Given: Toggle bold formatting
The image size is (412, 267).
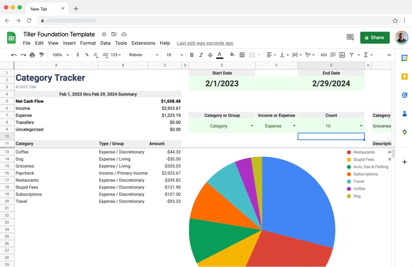Looking at the screenshot, I should tap(192, 55).
